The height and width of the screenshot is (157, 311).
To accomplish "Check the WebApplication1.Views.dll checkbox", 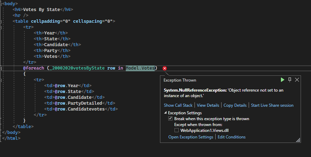I will (x=177, y=130).
